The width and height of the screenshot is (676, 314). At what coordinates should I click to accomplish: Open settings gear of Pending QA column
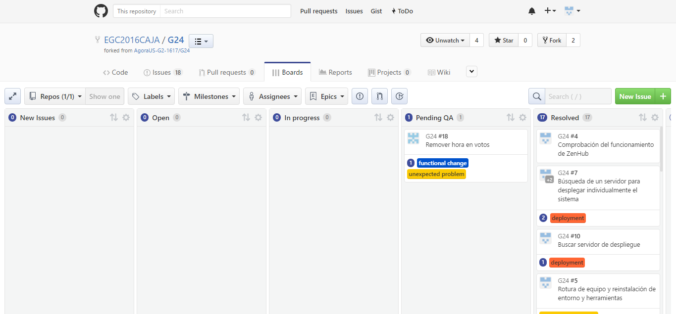[x=522, y=118]
